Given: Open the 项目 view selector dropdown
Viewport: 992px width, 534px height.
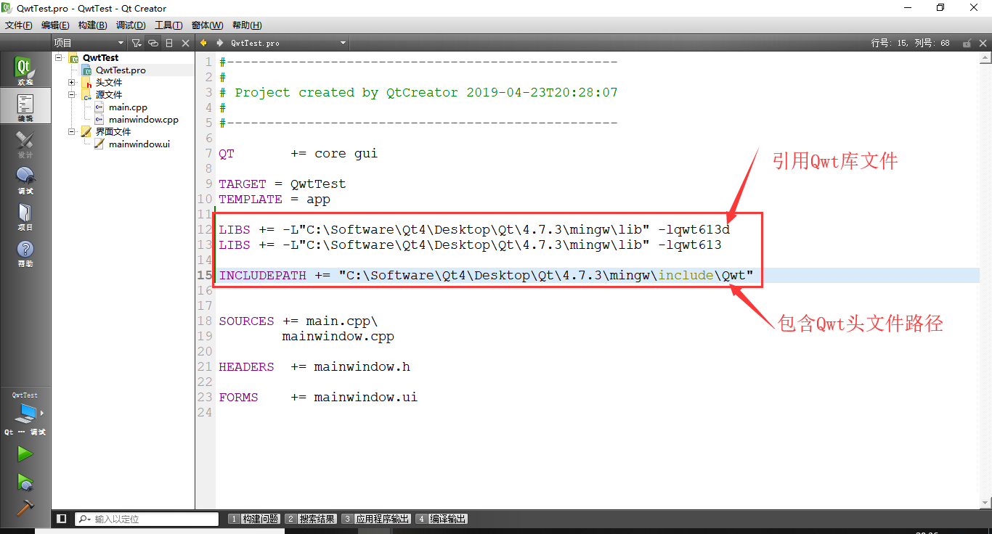Looking at the screenshot, I should [x=89, y=44].
